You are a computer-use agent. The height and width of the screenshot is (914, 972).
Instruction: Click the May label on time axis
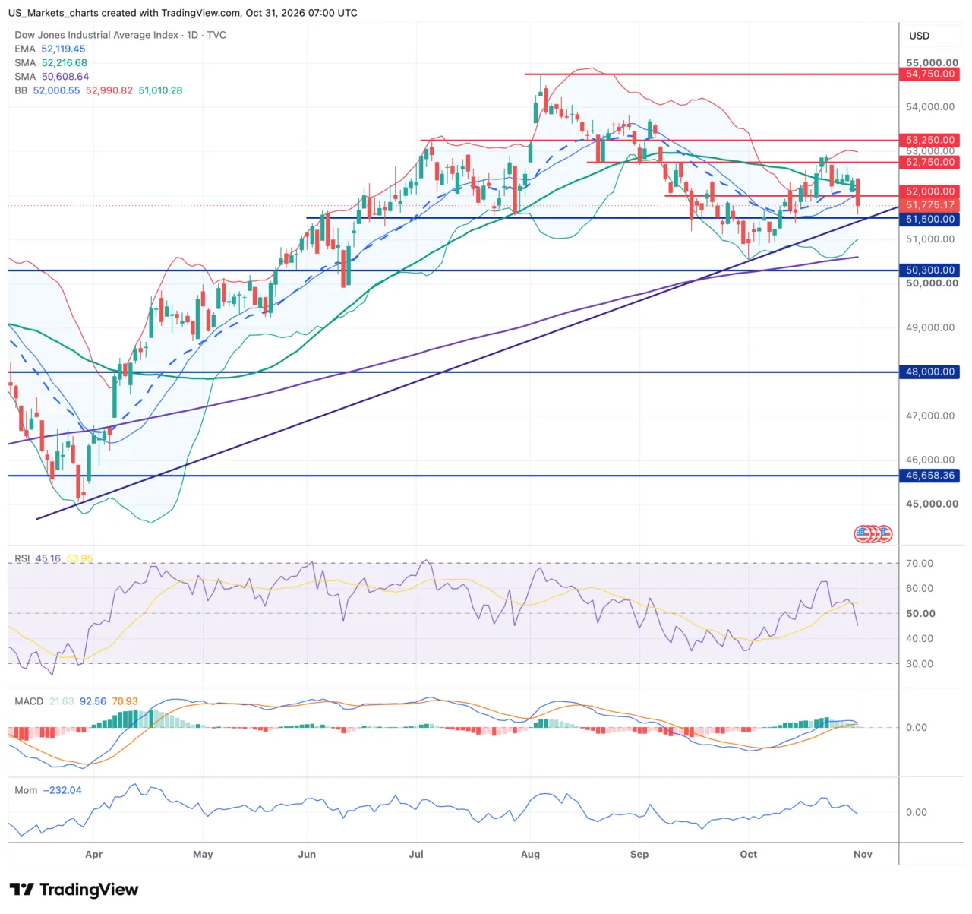pos(203,854)
